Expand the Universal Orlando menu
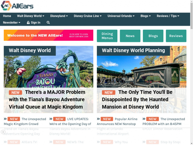This screenshot has height=145, width=193. tap(121, 16)
